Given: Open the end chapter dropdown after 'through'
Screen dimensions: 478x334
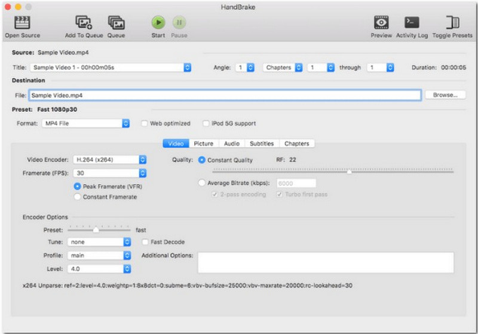Looking at the screenshot, I should click(x=381, y=68).
